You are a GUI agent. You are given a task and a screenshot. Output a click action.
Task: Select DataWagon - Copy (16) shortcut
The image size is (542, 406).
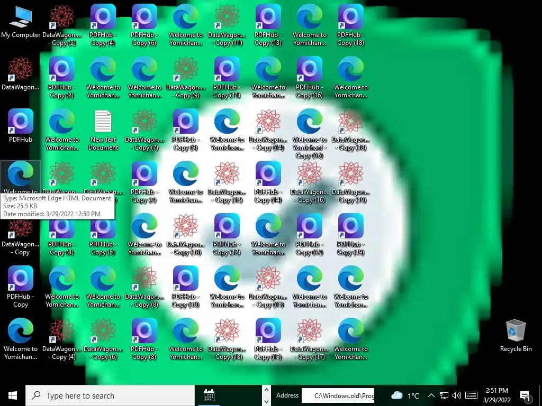pyautogui.click(x=309, y=182)
